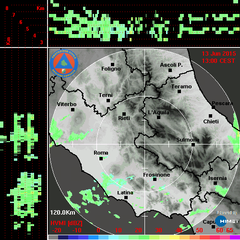Click the Chieti city name label
This screenshot has width=240, height=240.
coord(211,121)
